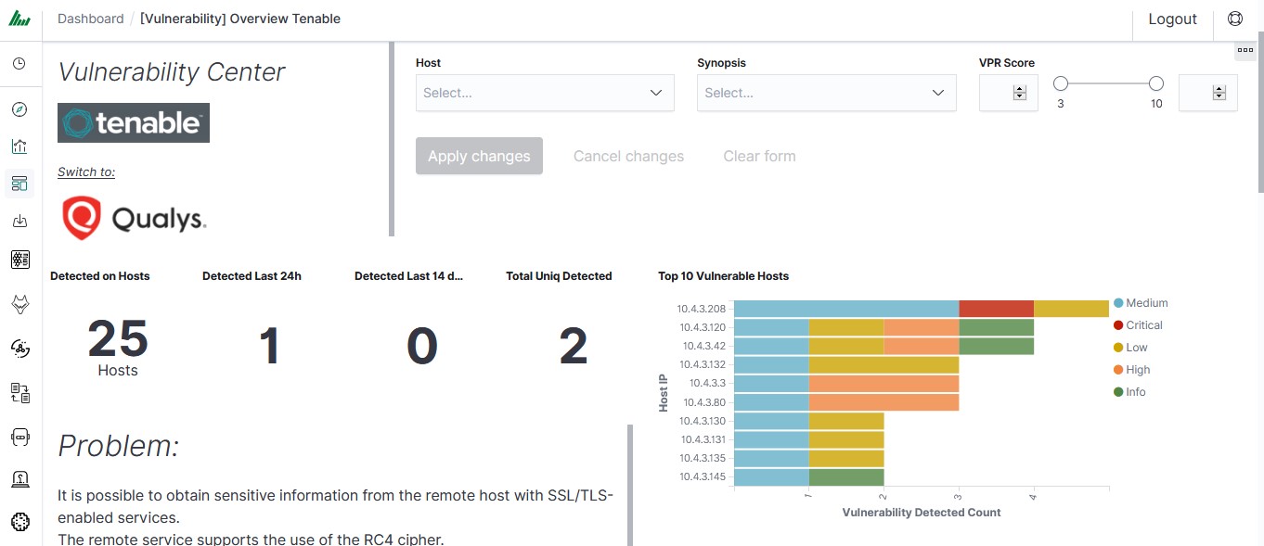
Task: Toggle the Critical legend entry
Action: (x=1138, y=325)
